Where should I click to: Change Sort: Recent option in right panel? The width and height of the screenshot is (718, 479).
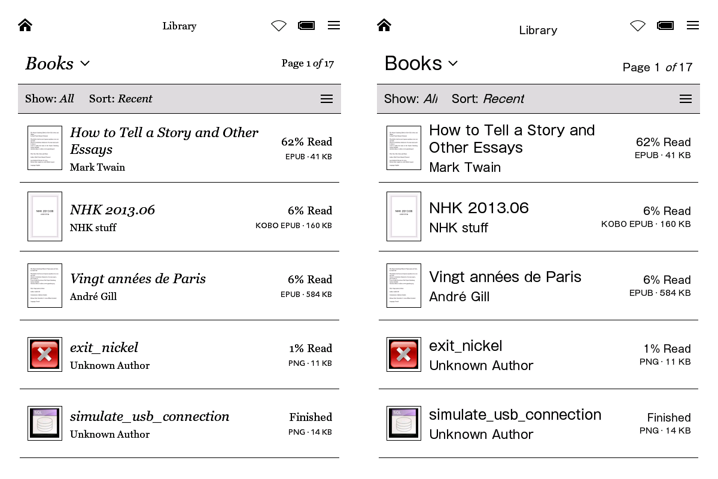pyautogui.click(x=488, y=99)
